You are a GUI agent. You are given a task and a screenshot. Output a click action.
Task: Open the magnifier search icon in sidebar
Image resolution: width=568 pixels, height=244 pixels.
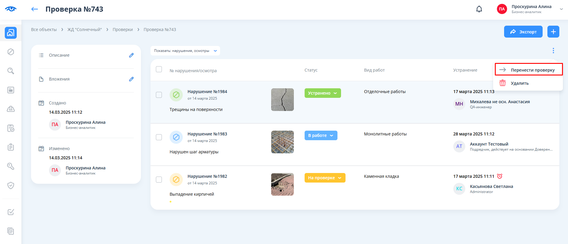point(11,71)
